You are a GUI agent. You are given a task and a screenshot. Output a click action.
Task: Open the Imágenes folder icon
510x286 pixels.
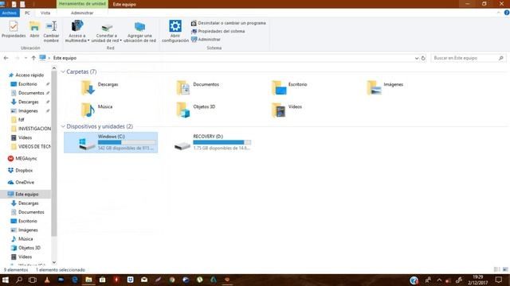374,87
